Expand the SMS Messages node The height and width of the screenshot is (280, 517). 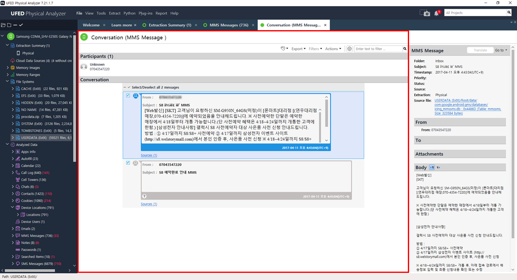pos(13,264)
